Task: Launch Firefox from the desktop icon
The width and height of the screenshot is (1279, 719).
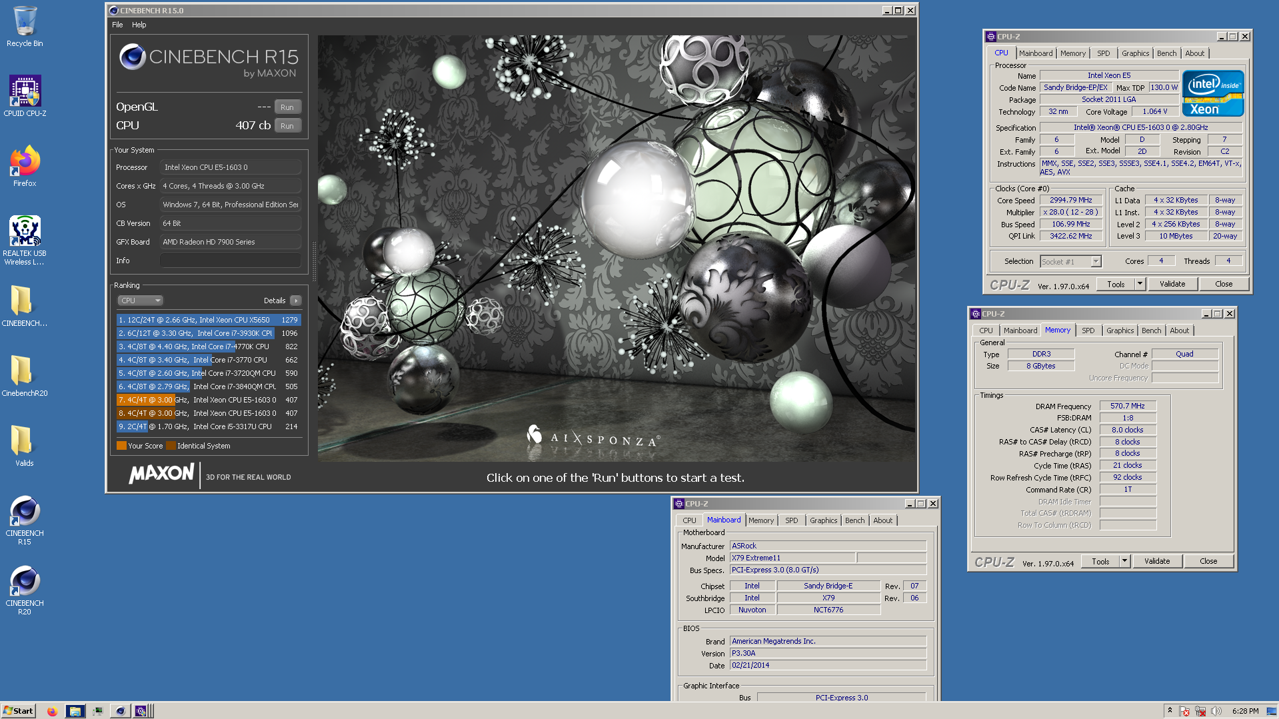Action: pos(25,167)
